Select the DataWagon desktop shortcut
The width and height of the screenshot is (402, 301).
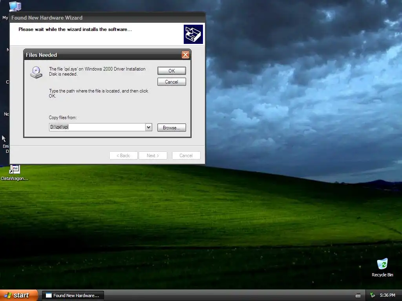(x=15, y=173)
